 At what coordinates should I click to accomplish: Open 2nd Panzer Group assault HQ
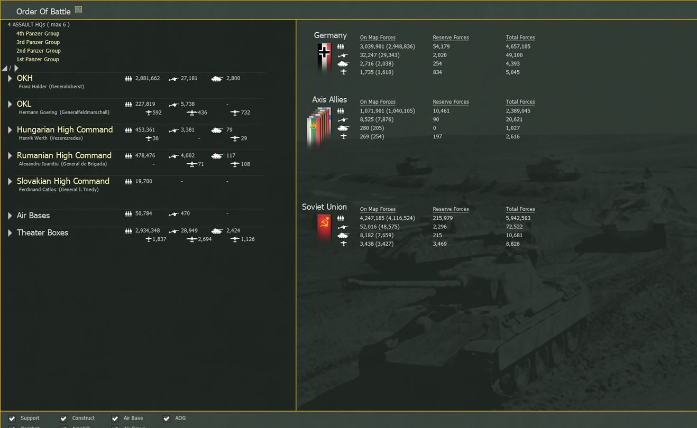point(38,51)
